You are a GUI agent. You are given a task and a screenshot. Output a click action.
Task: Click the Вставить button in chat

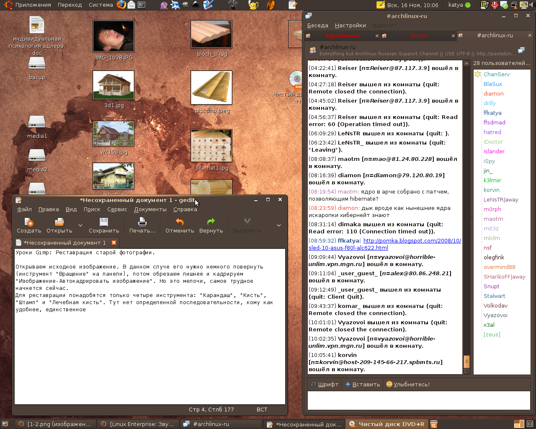point(363,384)
